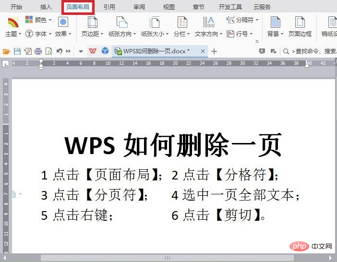The image size is (337, 262).
Task: Click the horizontal scrollbar thumb
Action: tap(167, 258)
